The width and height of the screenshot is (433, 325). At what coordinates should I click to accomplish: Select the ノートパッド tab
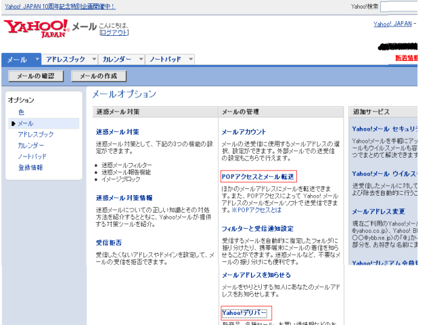pyautogui.click(x=166, y=60)
